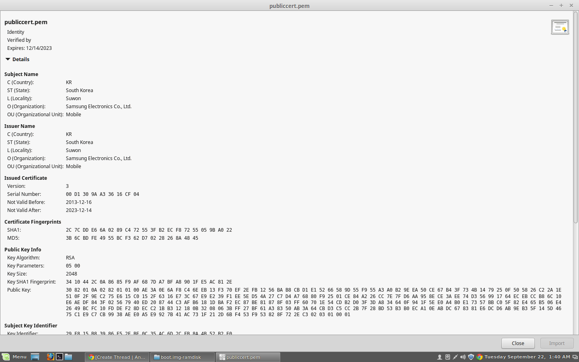Click the MD5 fingerprint value

pyautogui.click(x=132, y=238)
